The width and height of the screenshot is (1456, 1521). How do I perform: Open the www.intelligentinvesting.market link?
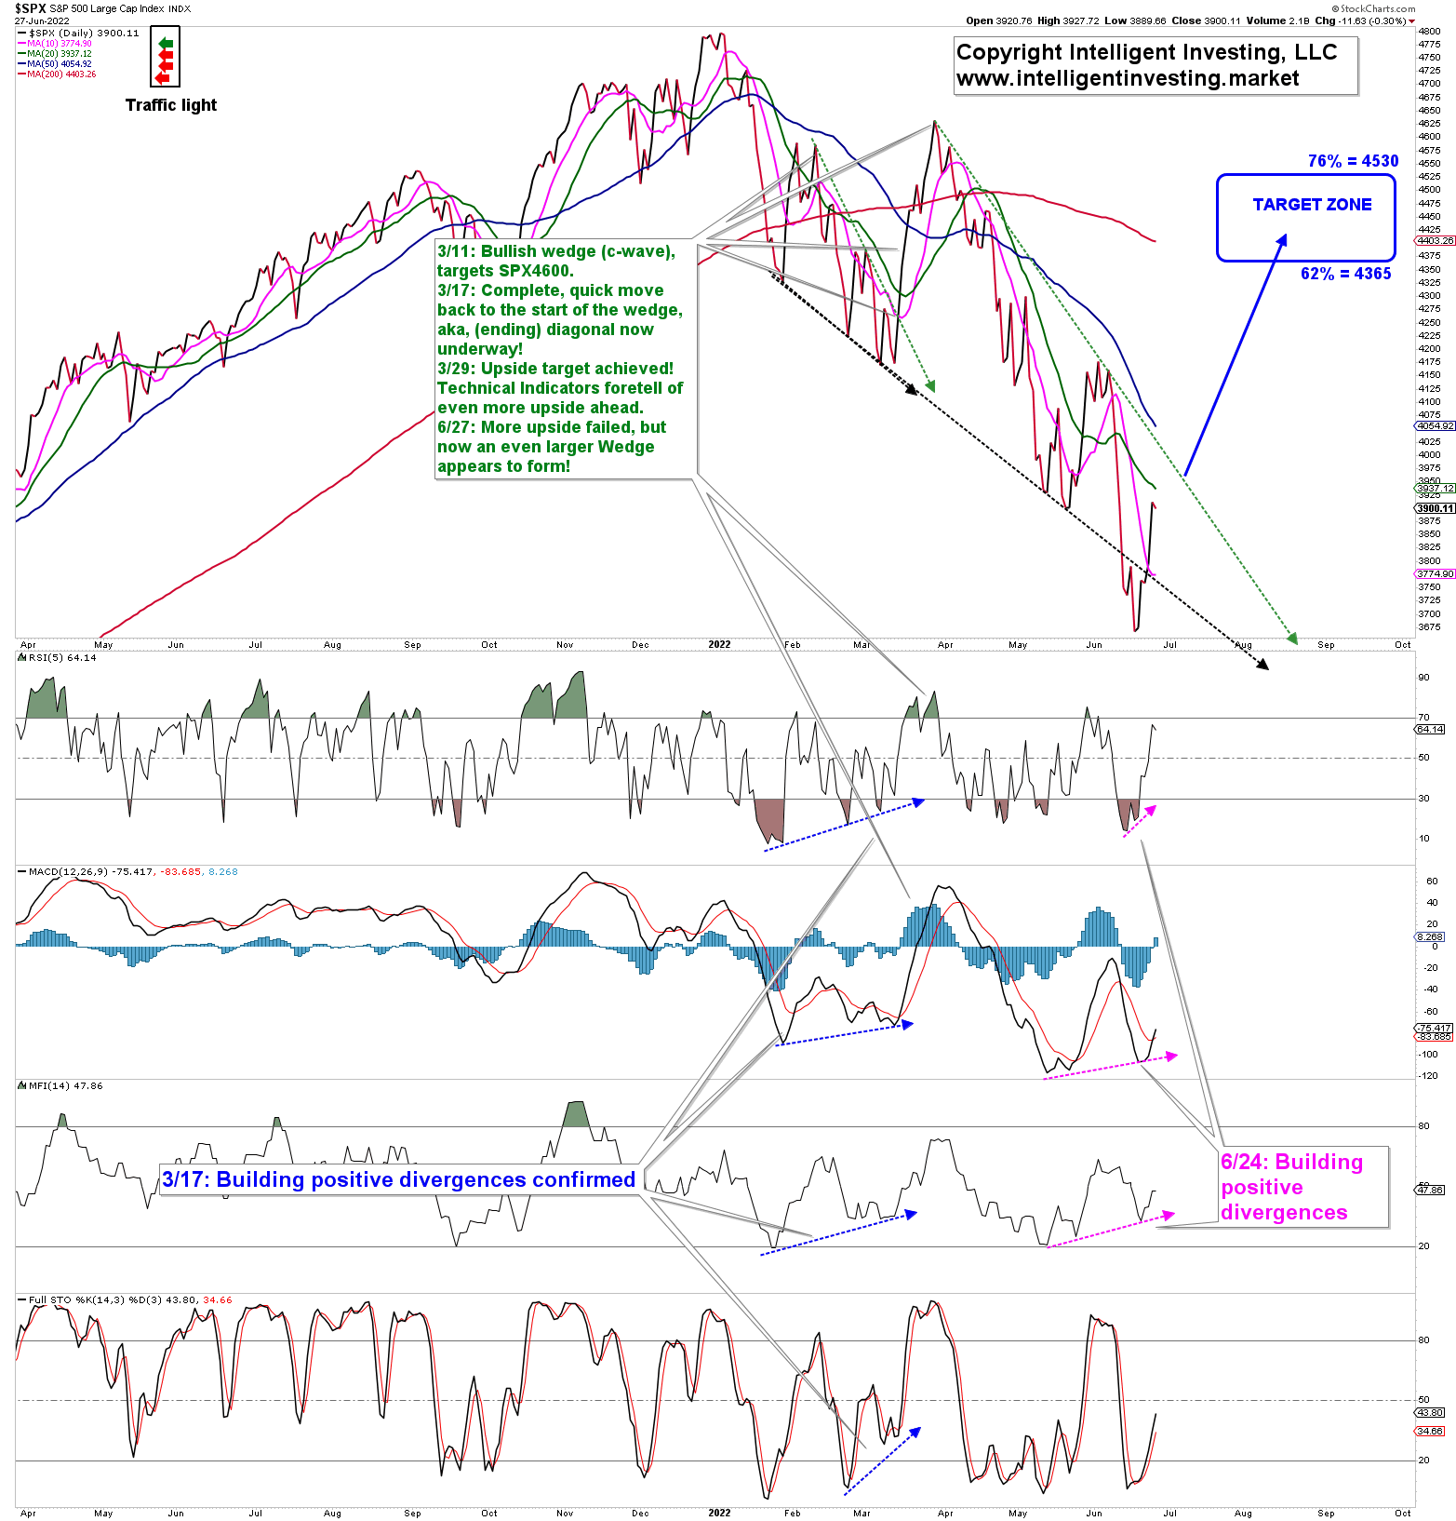(x=1128, y=78)
